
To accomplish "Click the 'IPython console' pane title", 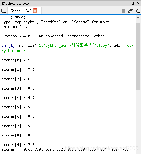I will (15, 3).
